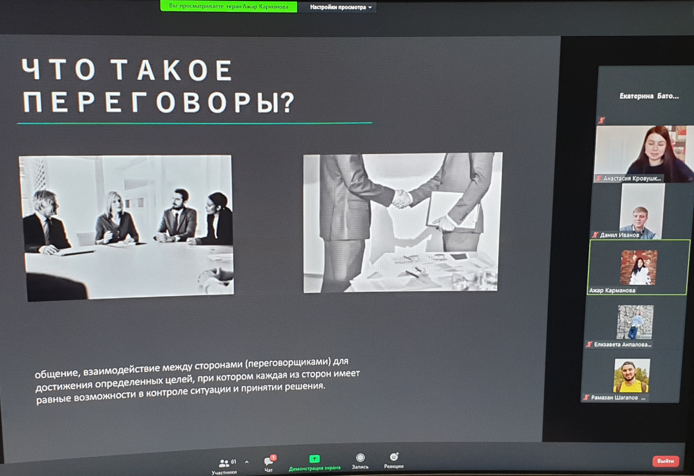The image size is (694, 476).
Task: Click muted mic icon beside Рамазан Шагапов
Action: (x=587, y=397)
